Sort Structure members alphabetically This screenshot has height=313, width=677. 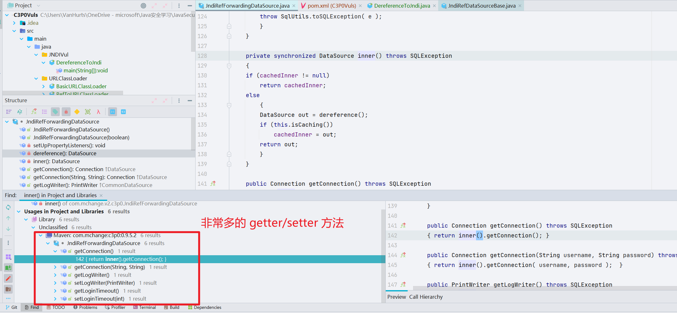[20, 111]
